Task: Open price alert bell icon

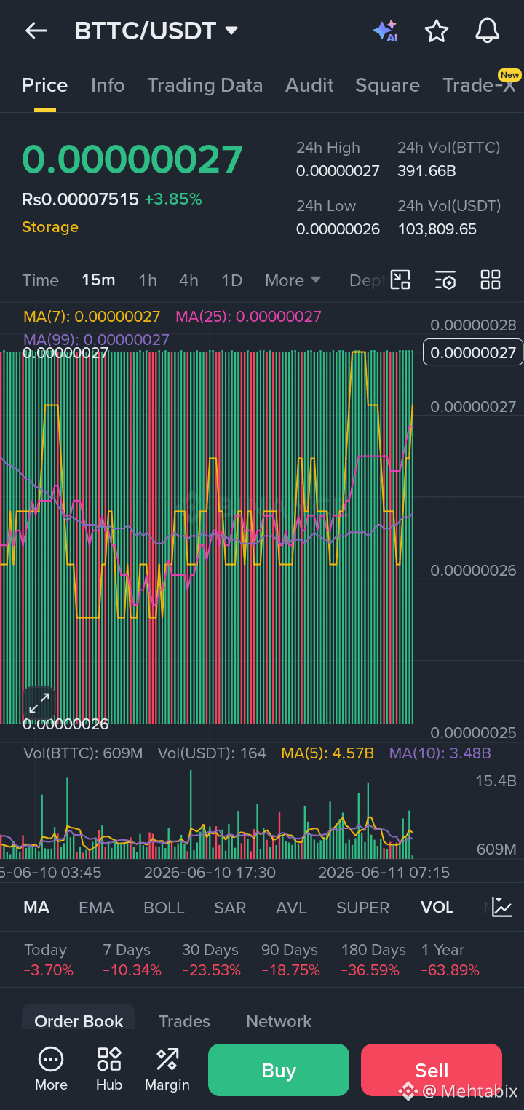Action: pos(488,31)
